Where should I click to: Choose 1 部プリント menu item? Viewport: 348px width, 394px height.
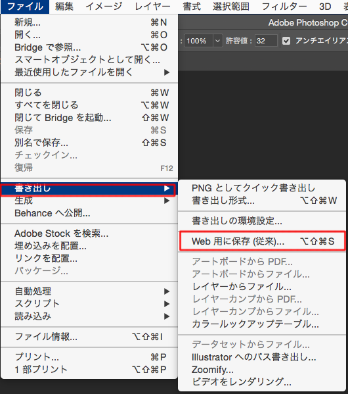tap(89, 370)
